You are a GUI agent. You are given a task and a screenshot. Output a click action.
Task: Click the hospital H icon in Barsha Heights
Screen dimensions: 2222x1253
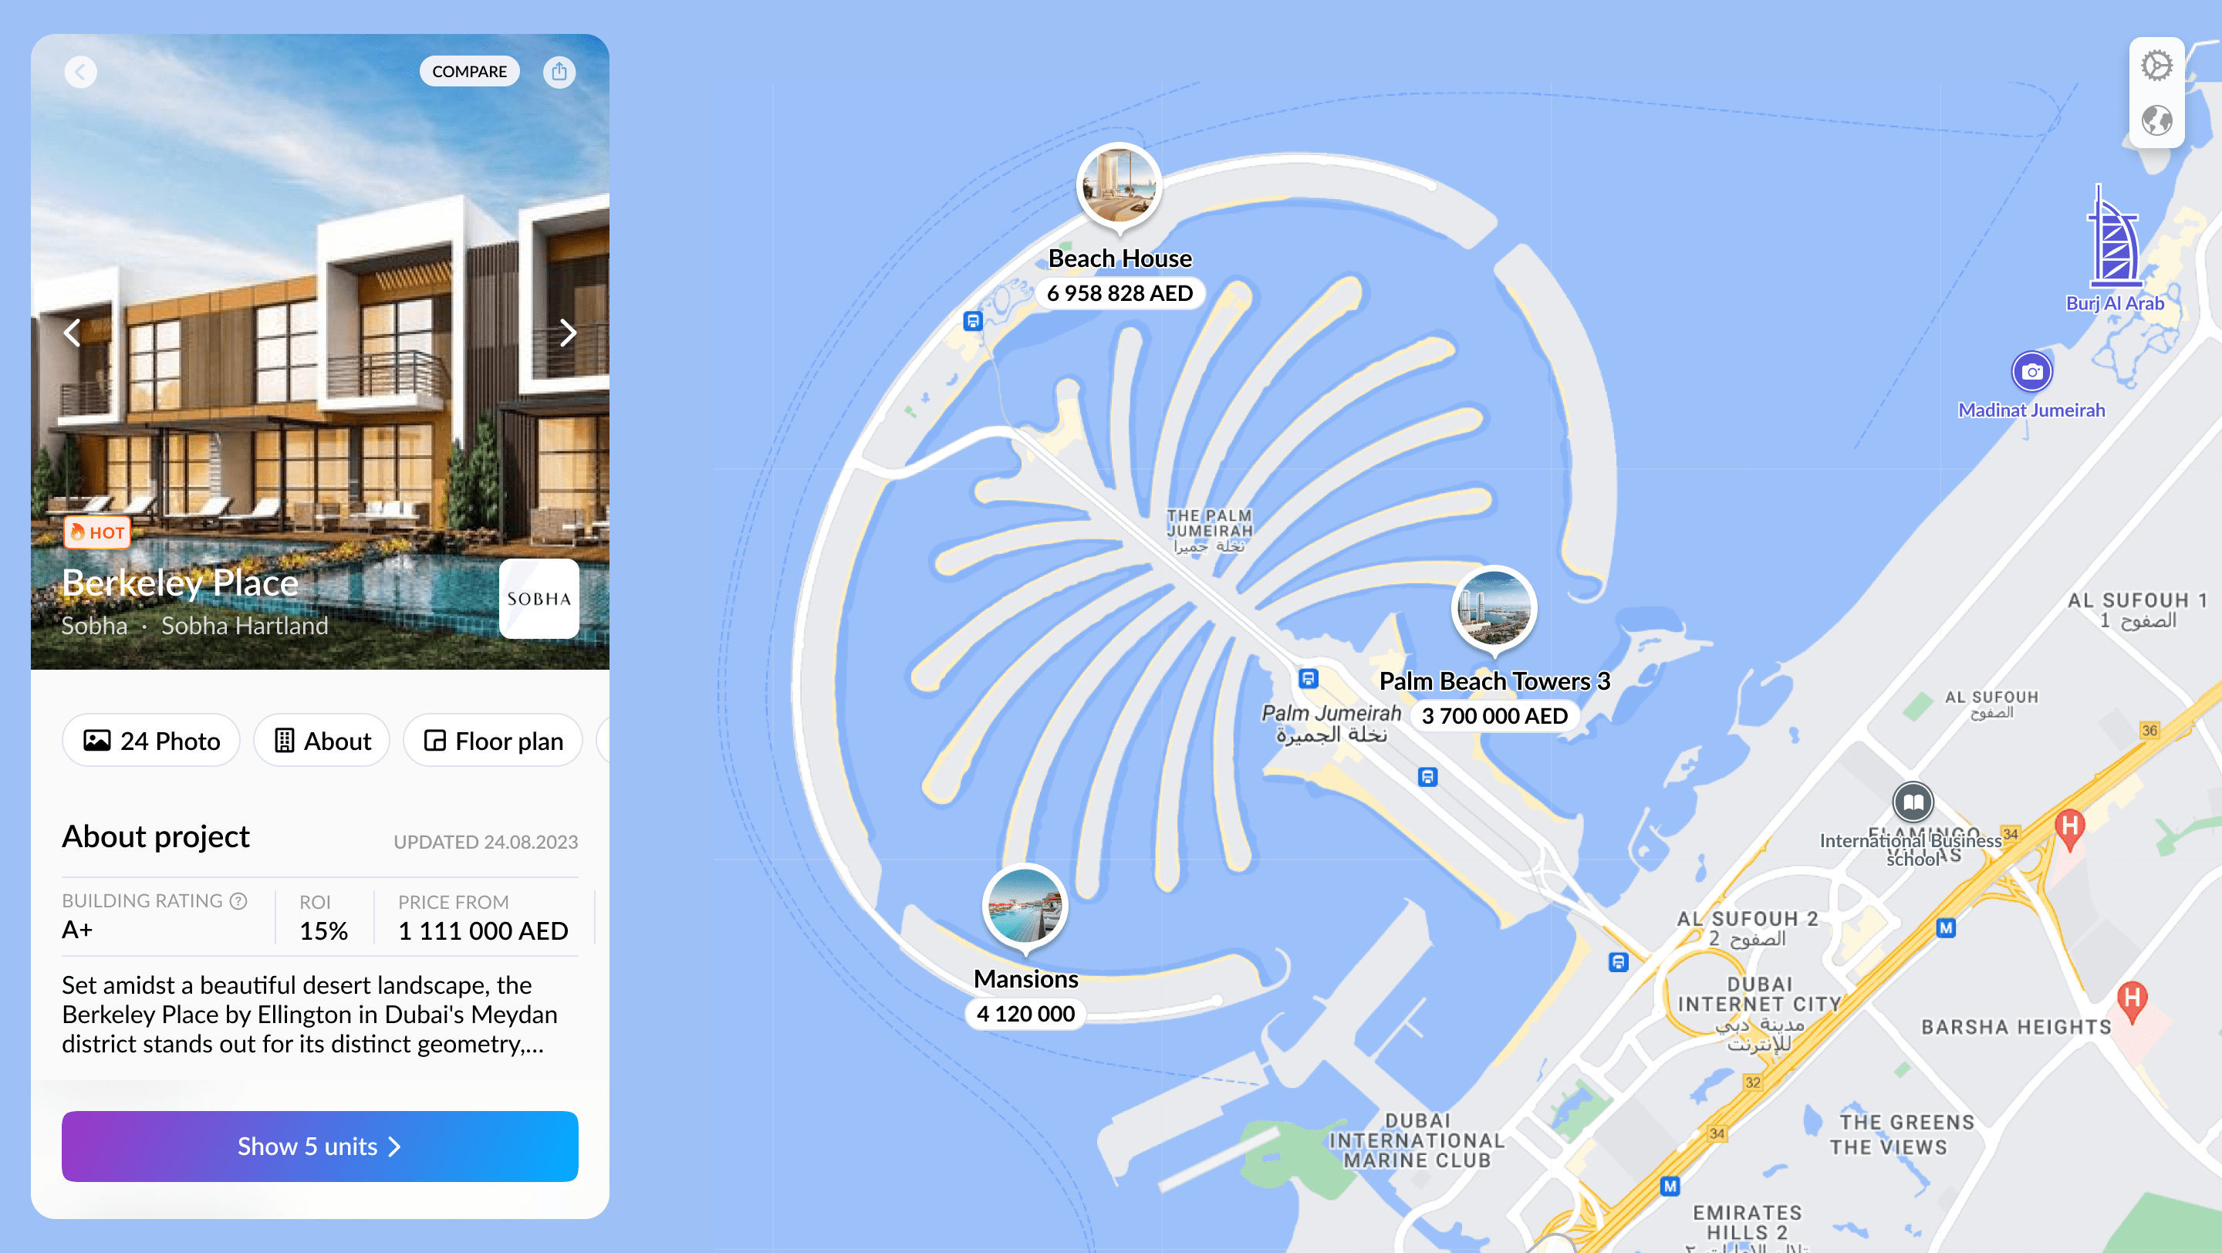(2133, 1001)
